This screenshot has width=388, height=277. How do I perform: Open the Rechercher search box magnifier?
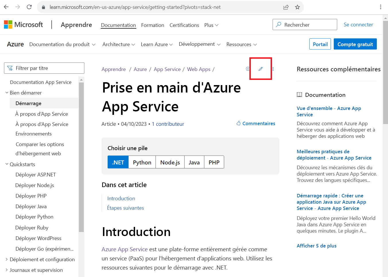[278, 25]
